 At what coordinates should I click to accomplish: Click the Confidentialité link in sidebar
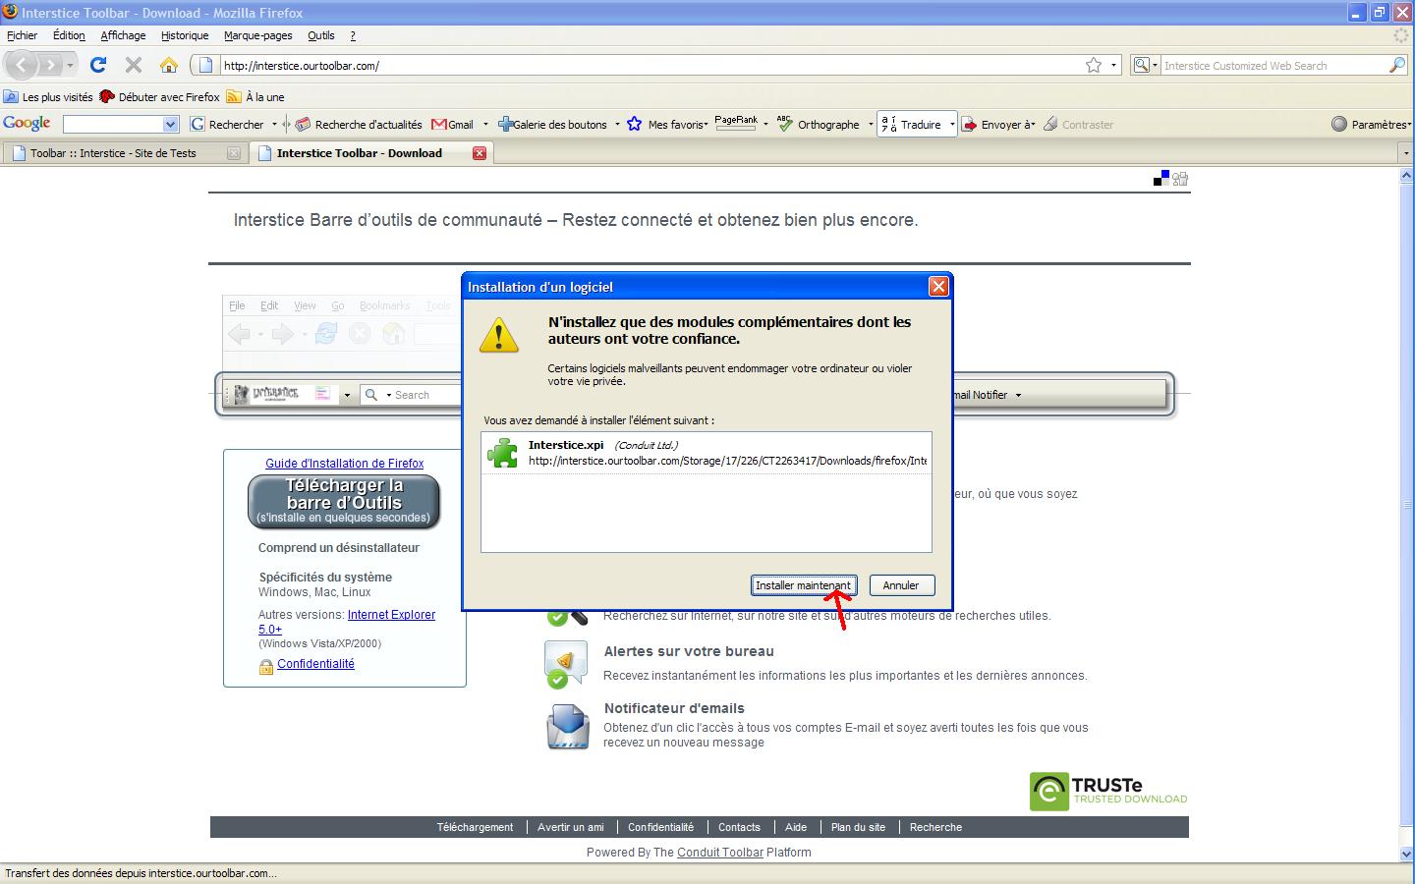[x=315, y=664]
